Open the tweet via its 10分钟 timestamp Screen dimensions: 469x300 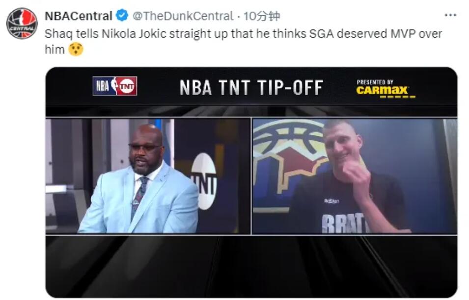(262, 16)
